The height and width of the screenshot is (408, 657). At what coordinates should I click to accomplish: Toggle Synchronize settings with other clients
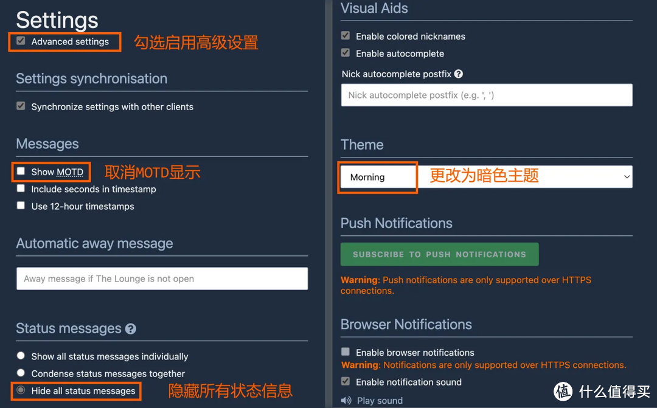pos(21,106)
